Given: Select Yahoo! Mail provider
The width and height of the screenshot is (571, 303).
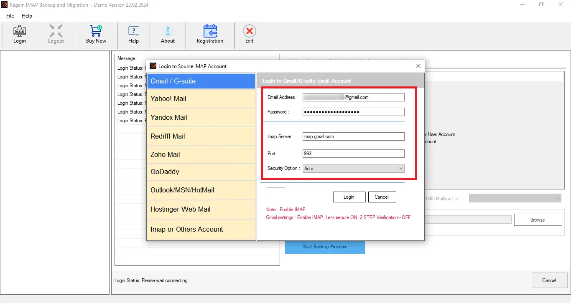Looking at the screenshot, I should (201, 99).
